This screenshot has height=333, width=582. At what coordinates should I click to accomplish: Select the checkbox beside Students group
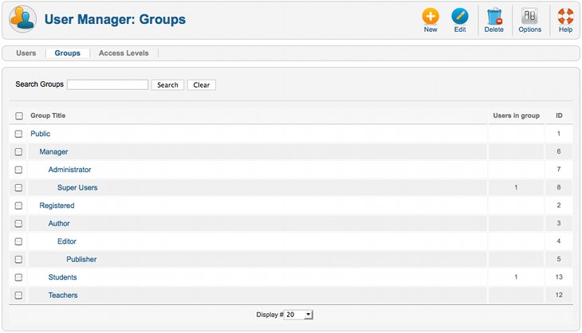tap(19, 277)
